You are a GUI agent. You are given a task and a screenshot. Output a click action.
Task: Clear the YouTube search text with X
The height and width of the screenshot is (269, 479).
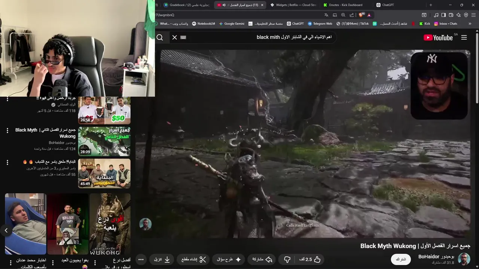point(174,37)
